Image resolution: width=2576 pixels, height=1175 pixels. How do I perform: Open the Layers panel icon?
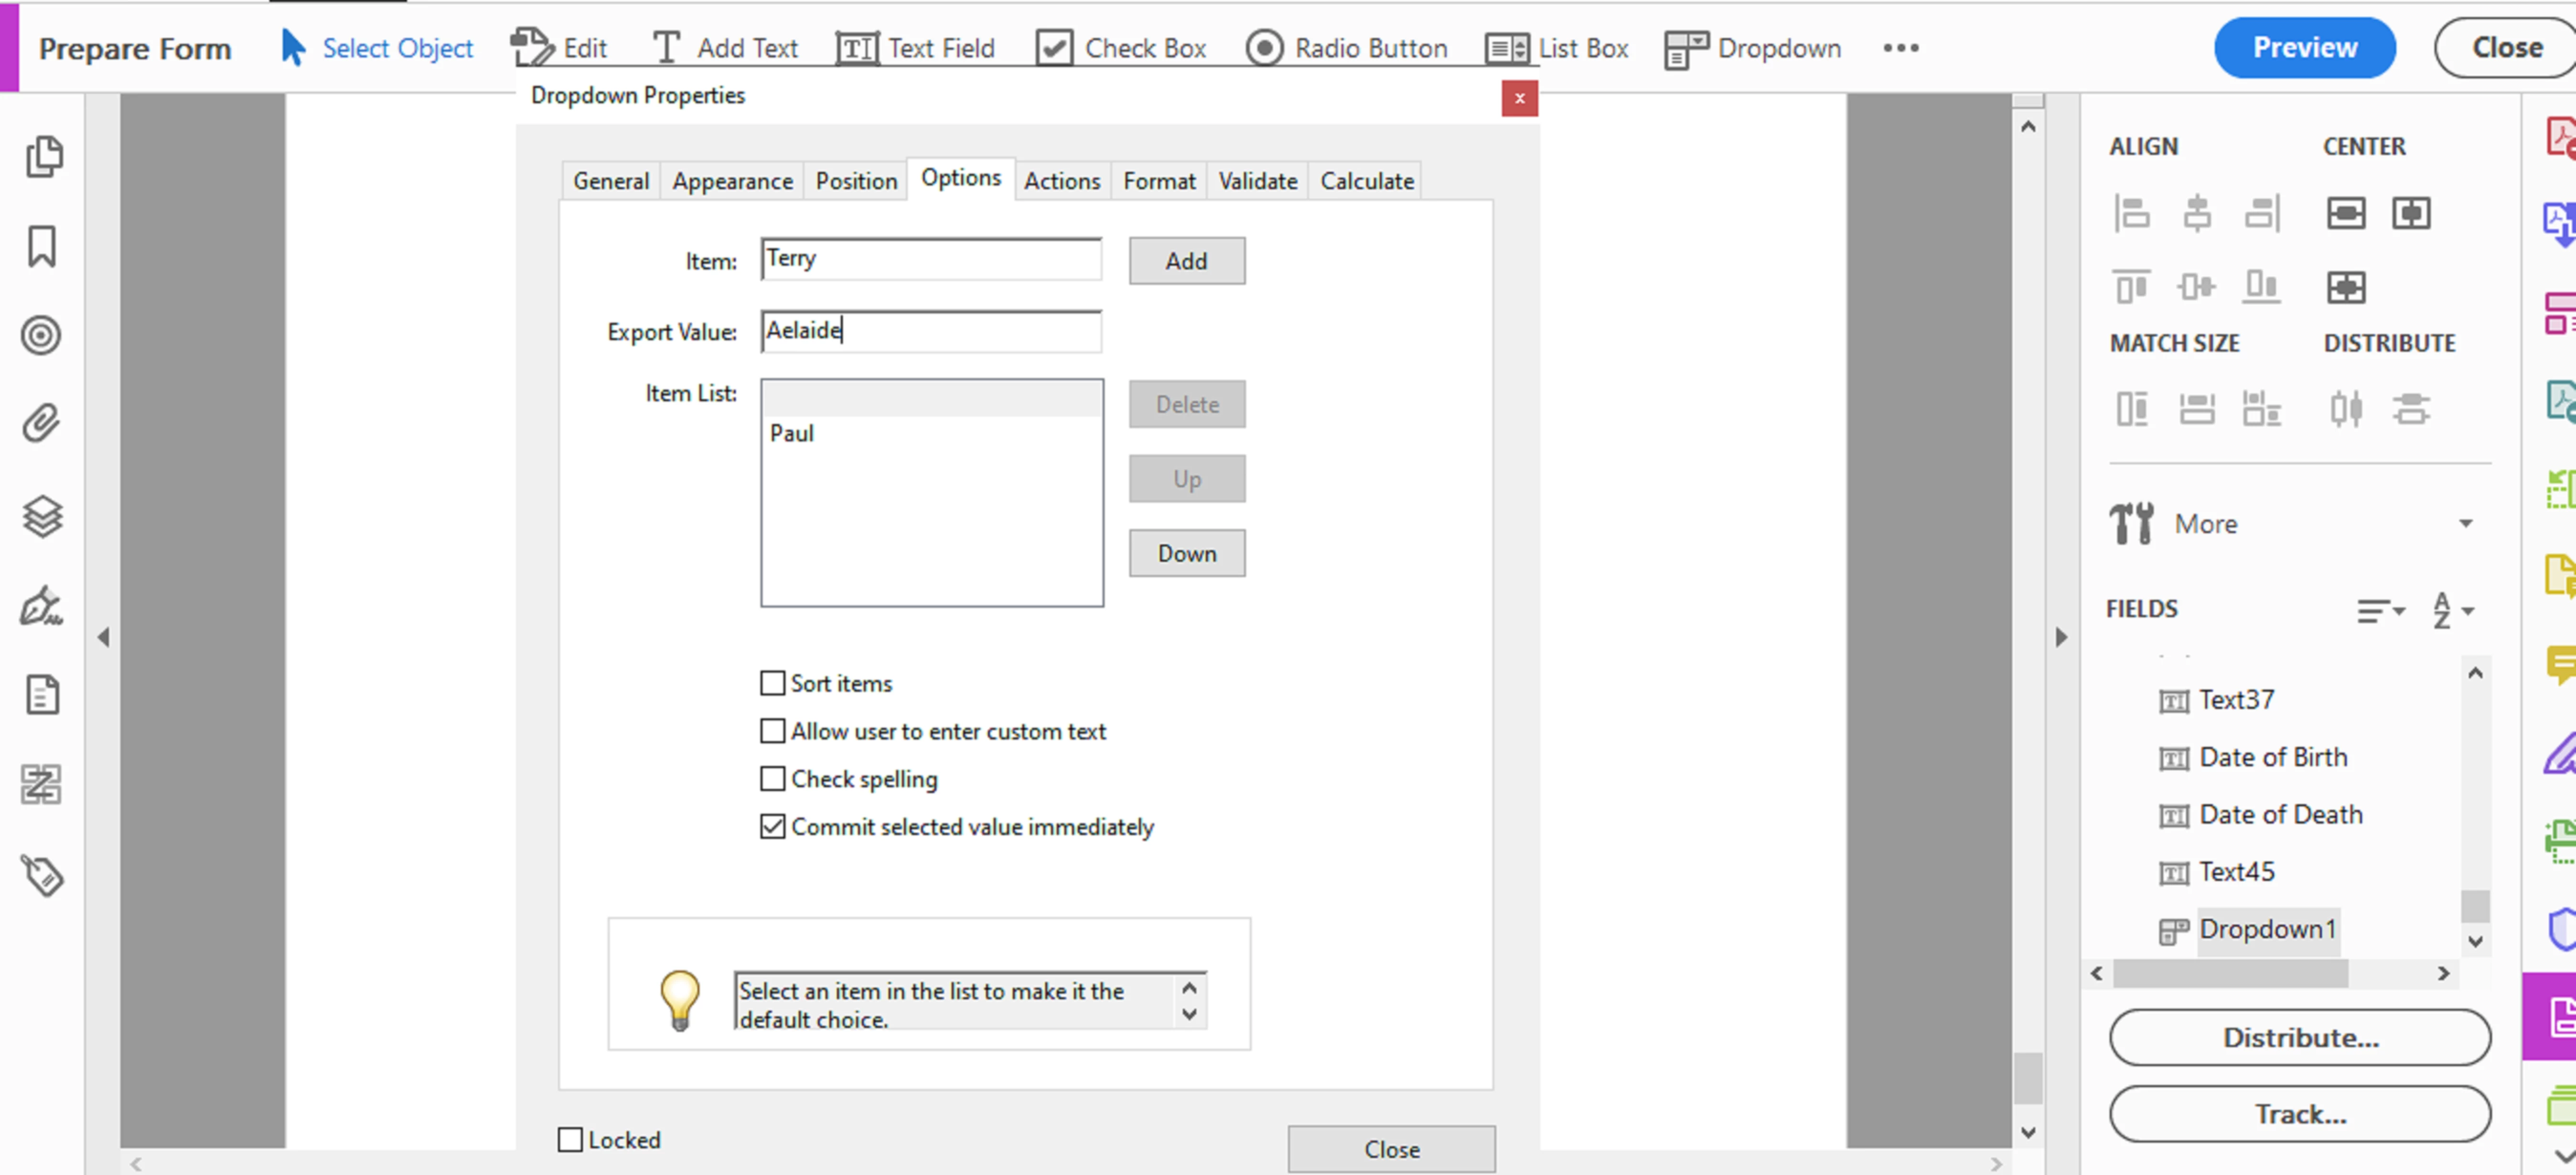[x=41, y=516]
